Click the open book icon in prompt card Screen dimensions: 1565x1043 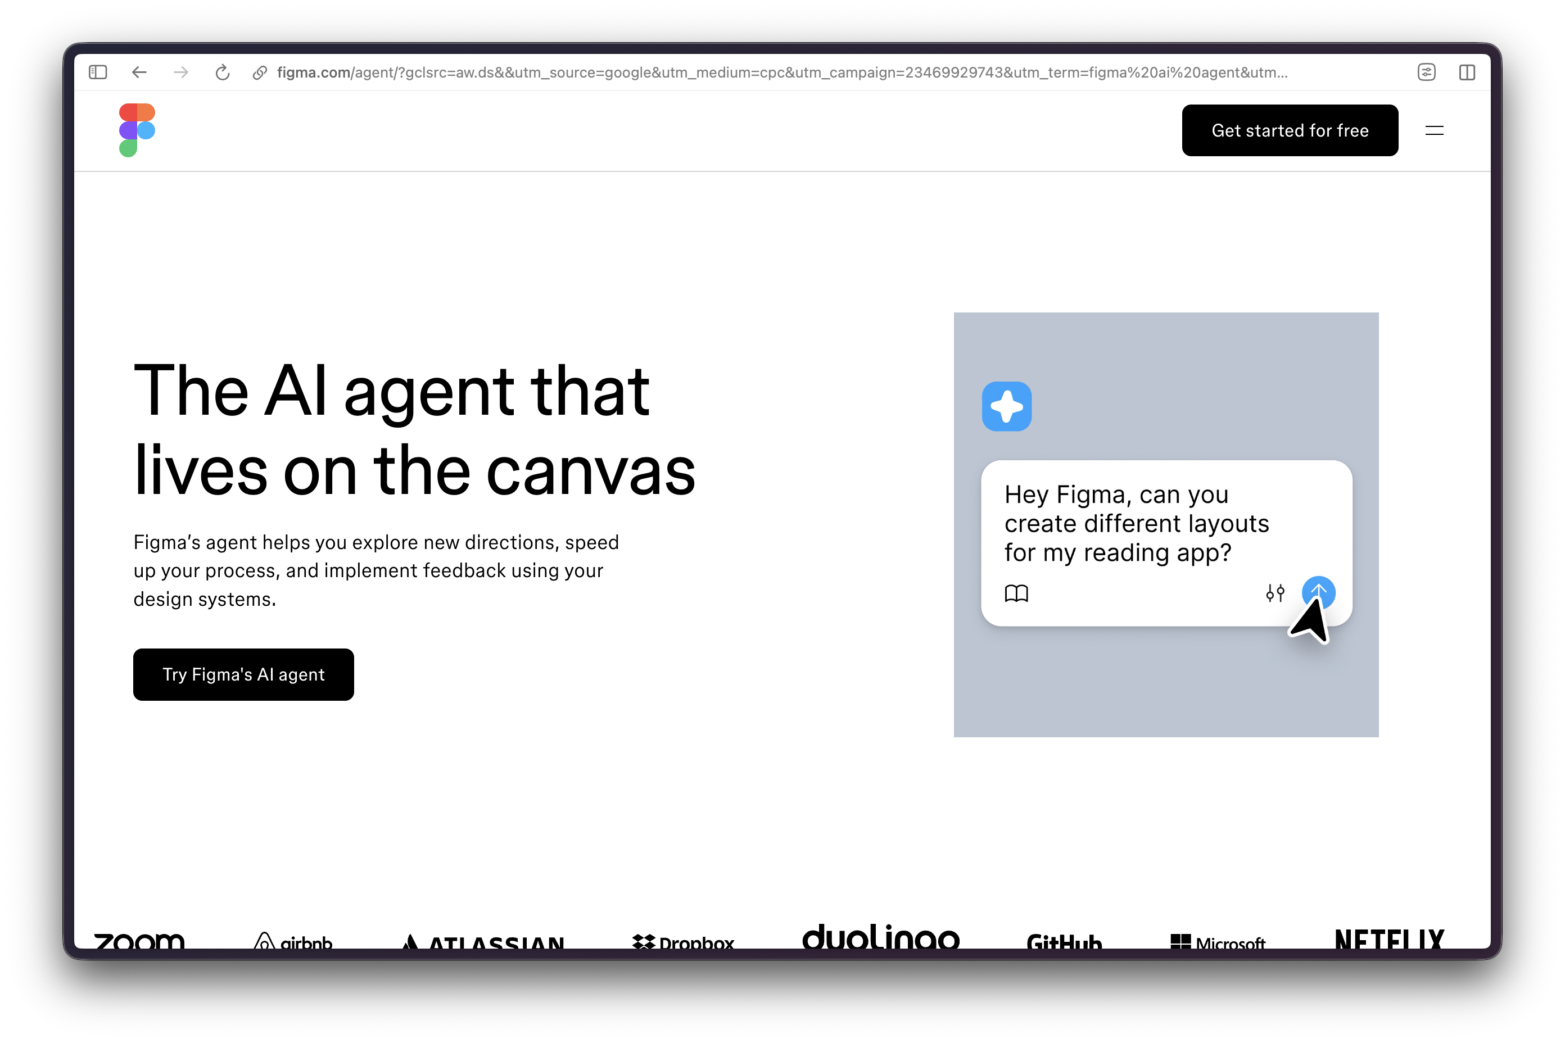coord(1016,593)
